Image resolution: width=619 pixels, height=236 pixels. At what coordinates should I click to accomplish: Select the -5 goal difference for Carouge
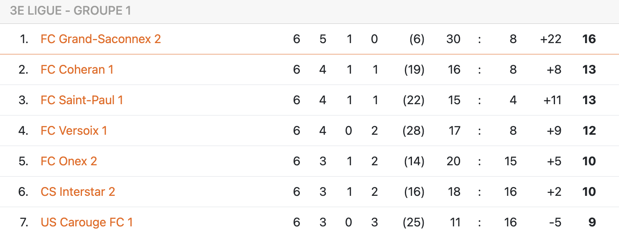coord(555,222)
